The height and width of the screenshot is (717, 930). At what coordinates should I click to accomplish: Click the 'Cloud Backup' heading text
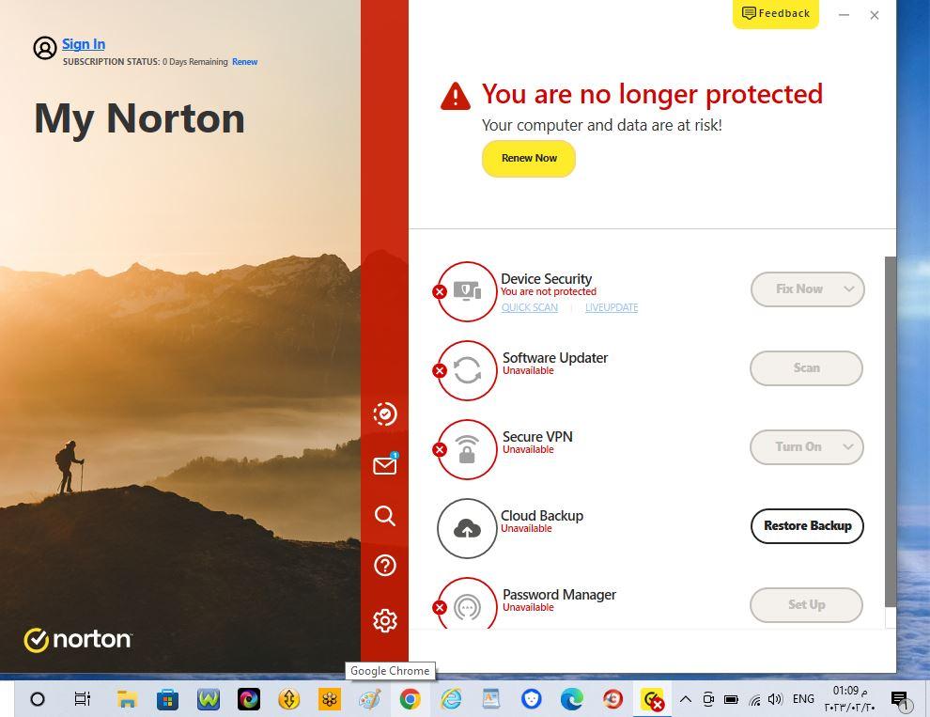click(542, 516)
